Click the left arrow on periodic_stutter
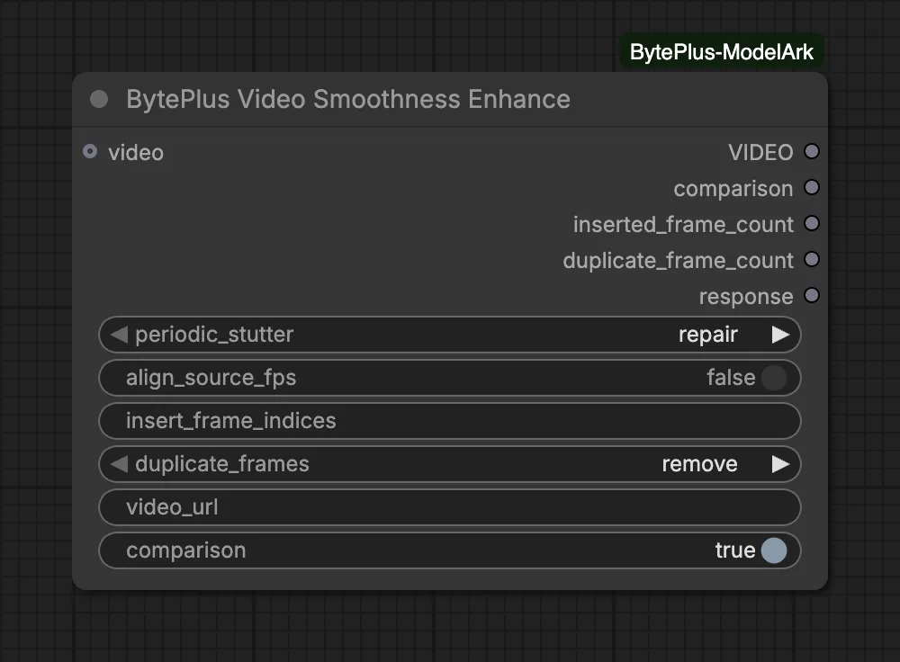The width and height of the screenshot is (900, 662). pos(119,335)
